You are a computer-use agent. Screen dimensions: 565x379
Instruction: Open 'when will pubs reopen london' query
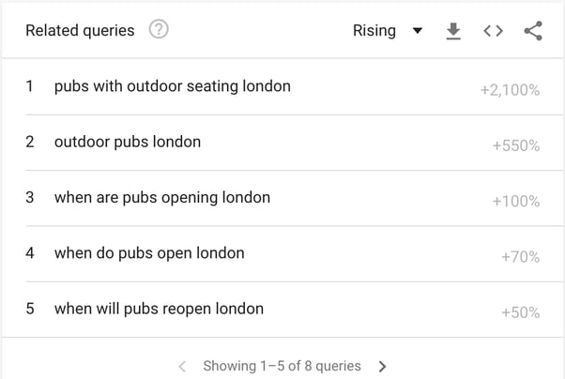click(159, 309)
